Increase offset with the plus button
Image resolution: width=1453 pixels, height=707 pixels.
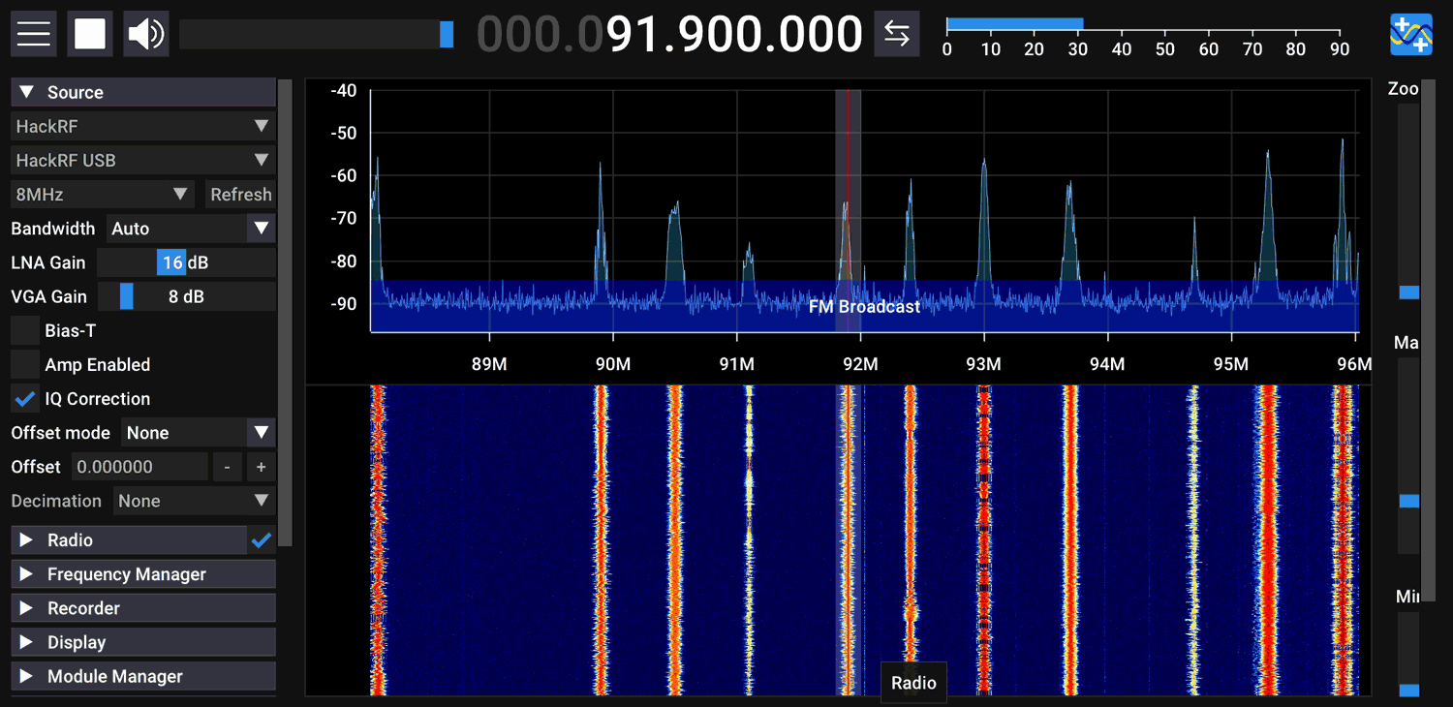point(261,467)
